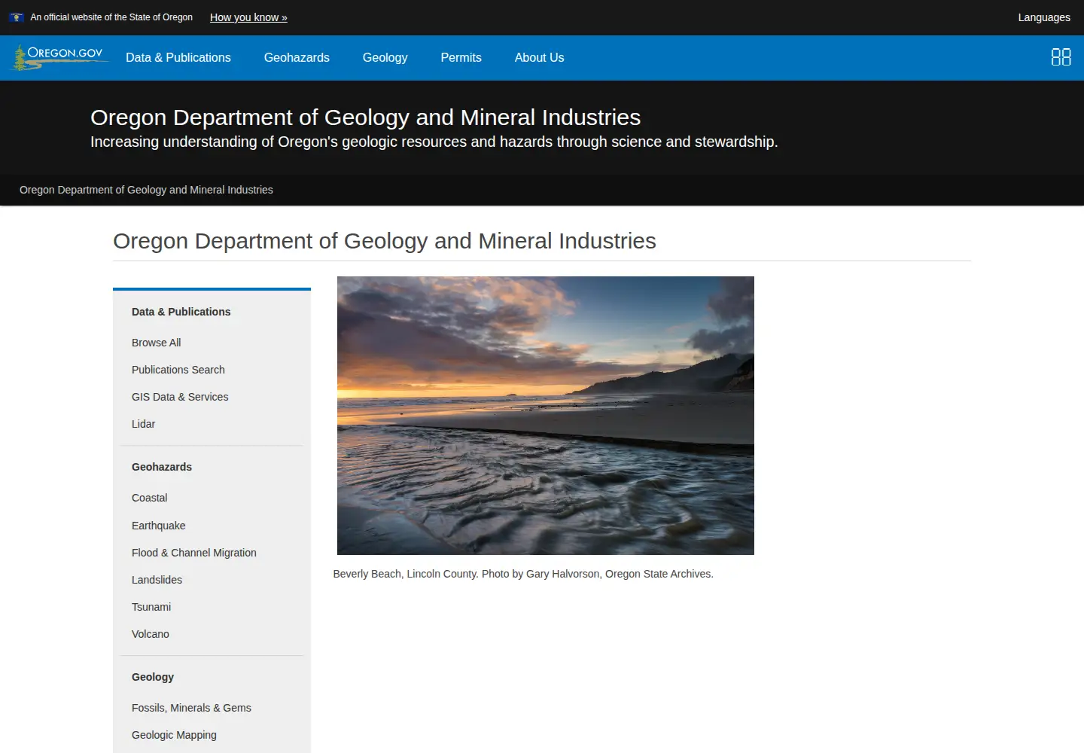Screen dimensions: 1084x753
Task: Click the "Beverly Beach, Lincoln County" photo caption
Action: [x=523, y=574]
